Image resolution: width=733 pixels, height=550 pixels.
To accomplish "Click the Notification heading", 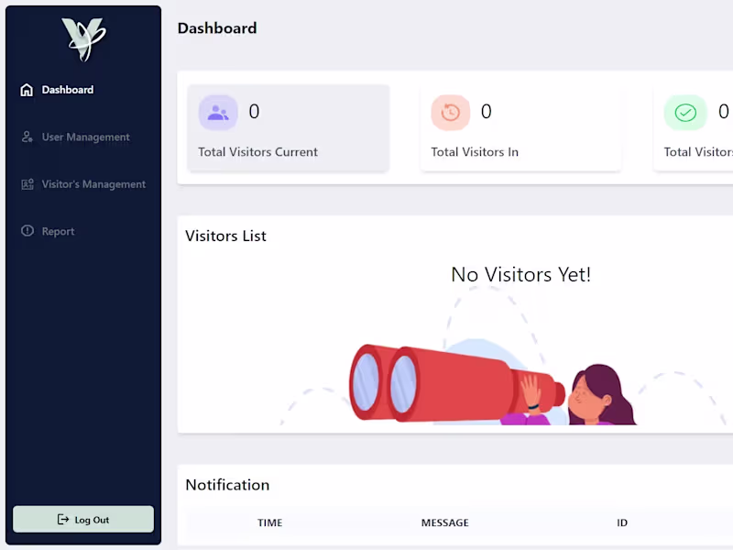I will click(x=227, y=485).
